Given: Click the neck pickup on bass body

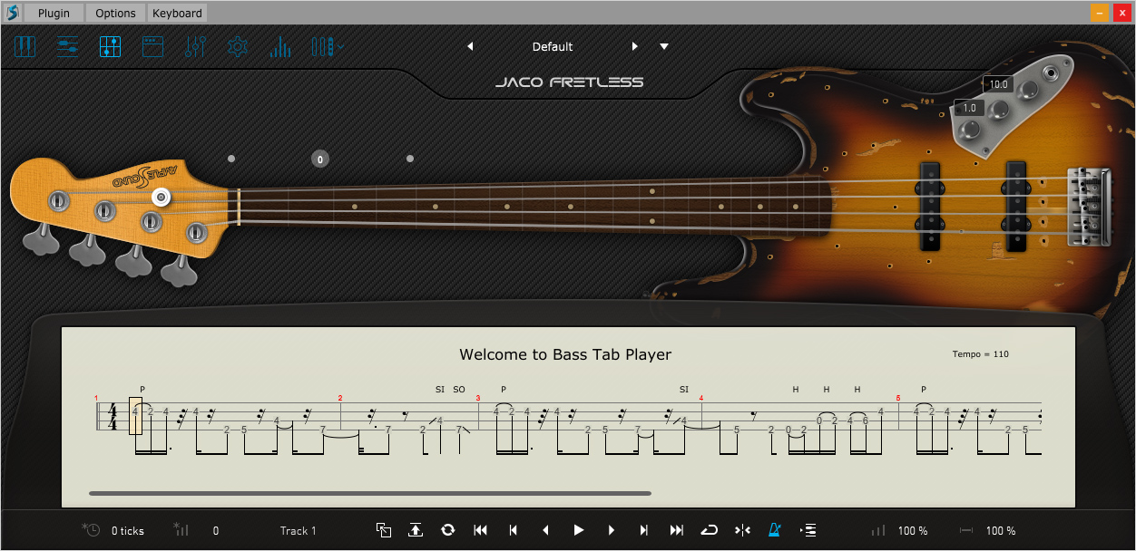Looking at the screenshot, I should tap(930, 206).
